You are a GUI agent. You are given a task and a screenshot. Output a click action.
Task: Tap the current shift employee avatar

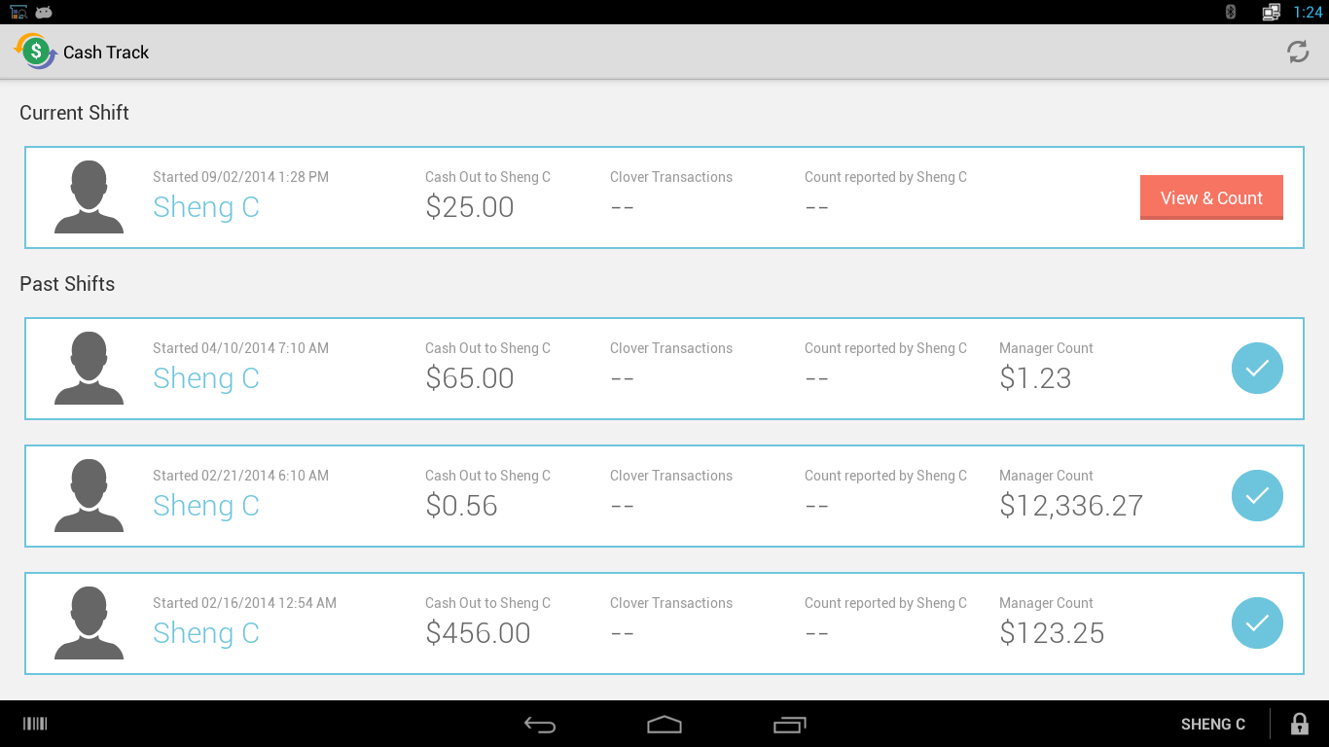point(89,197)
